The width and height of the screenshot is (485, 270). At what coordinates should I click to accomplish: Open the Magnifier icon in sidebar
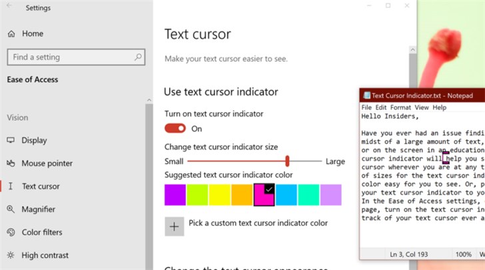[11, 209]
